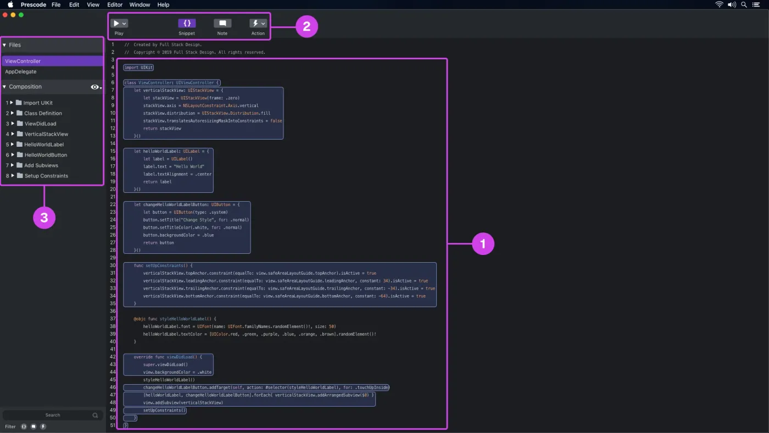Expand the VerticalStackView item
Image resolution: width=769 pixels, height=433 pixels.
coord(12,134)
